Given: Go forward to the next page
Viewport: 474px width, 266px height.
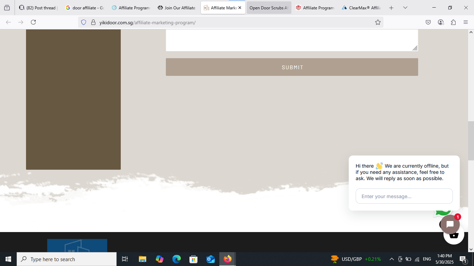Looking at the screenshot, I should tap(21, 22).
